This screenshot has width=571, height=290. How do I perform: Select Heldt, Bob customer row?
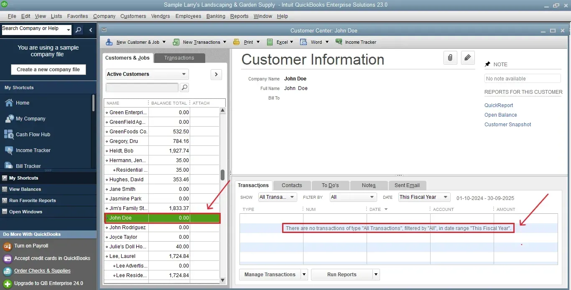tap(162, 151)
